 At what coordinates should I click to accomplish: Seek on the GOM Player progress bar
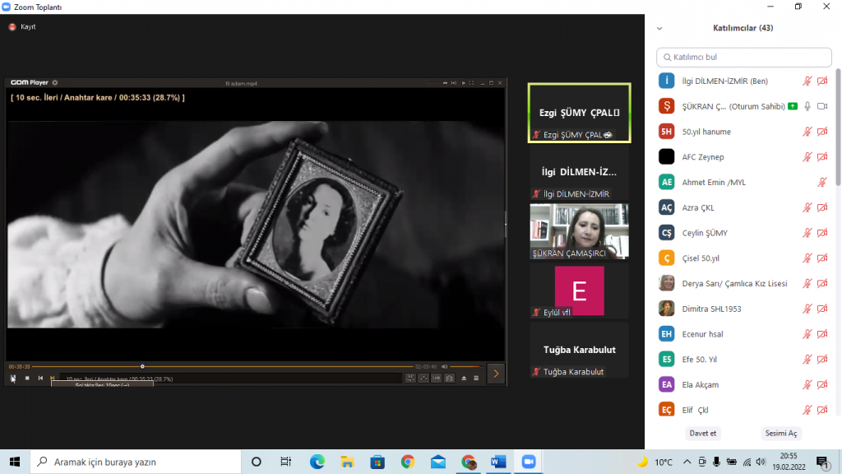(247, 366)
